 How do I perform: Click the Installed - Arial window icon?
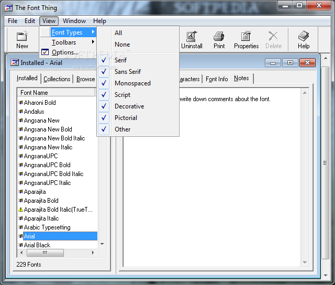[x=15, y=63]
